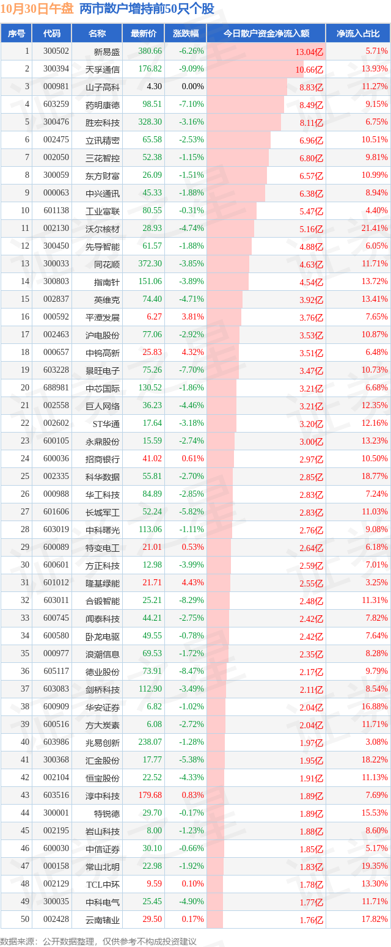Click stock name 中科曙光
This screenshot has width=391, height=947.
[103, 530]
